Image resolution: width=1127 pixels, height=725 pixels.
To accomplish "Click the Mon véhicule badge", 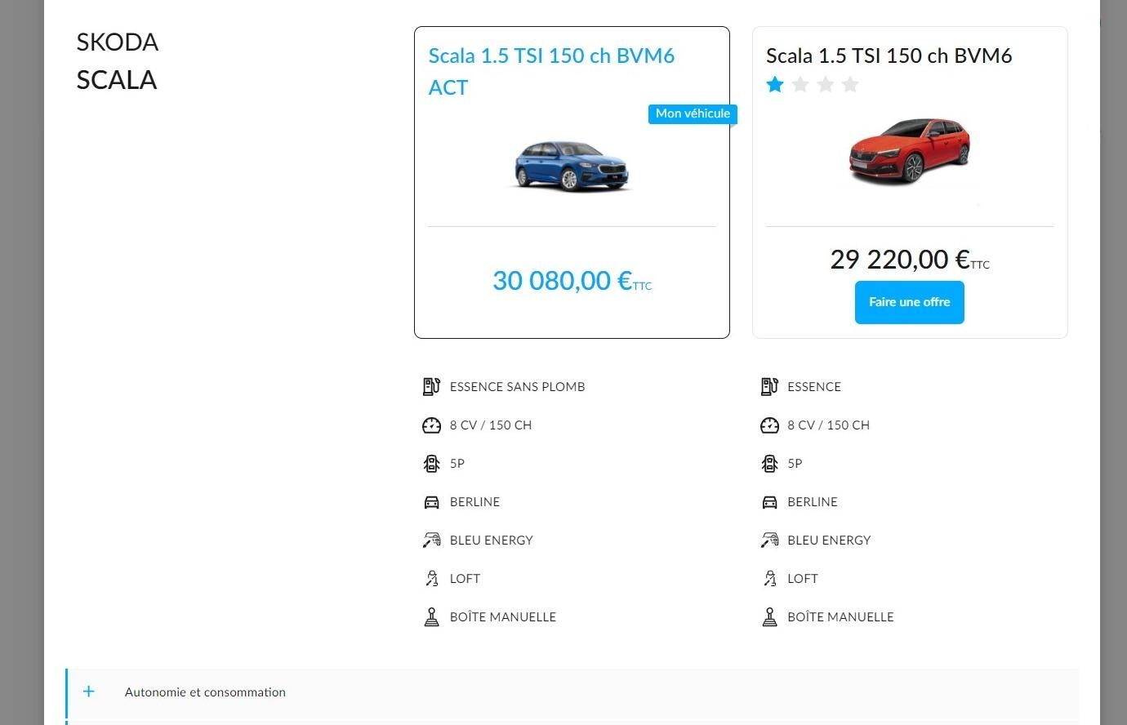I will pos(693,113).
